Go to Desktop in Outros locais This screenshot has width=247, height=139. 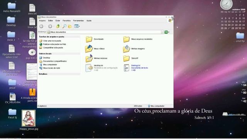(x=46, y=58)
